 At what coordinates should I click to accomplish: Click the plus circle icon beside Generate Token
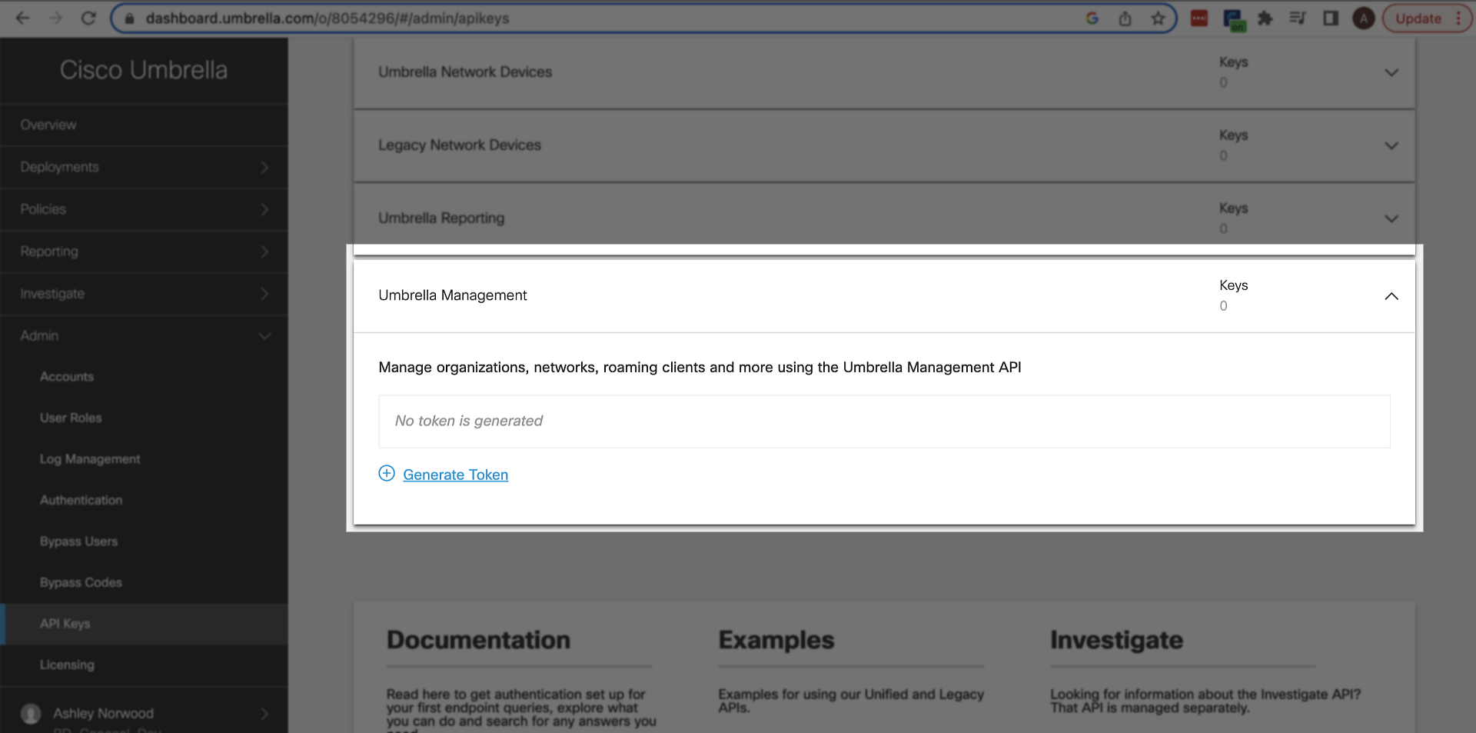pyautogui.click(x=387, y=474)
